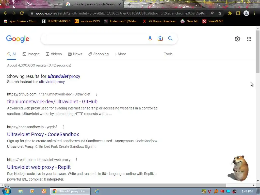Viewport: 260px width, 195px height.
Task: Open the FUNNY SNIPPIES bookmark
Action: pyautogui.click(x=56, y=21)
